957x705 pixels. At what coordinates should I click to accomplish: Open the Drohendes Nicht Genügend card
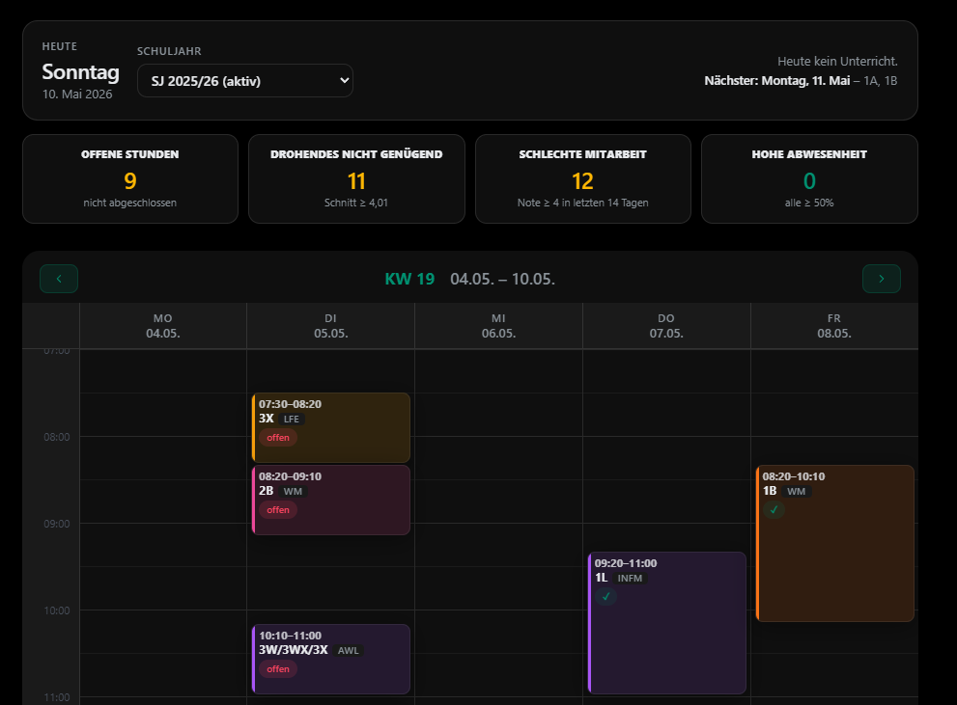click(356, 178)
